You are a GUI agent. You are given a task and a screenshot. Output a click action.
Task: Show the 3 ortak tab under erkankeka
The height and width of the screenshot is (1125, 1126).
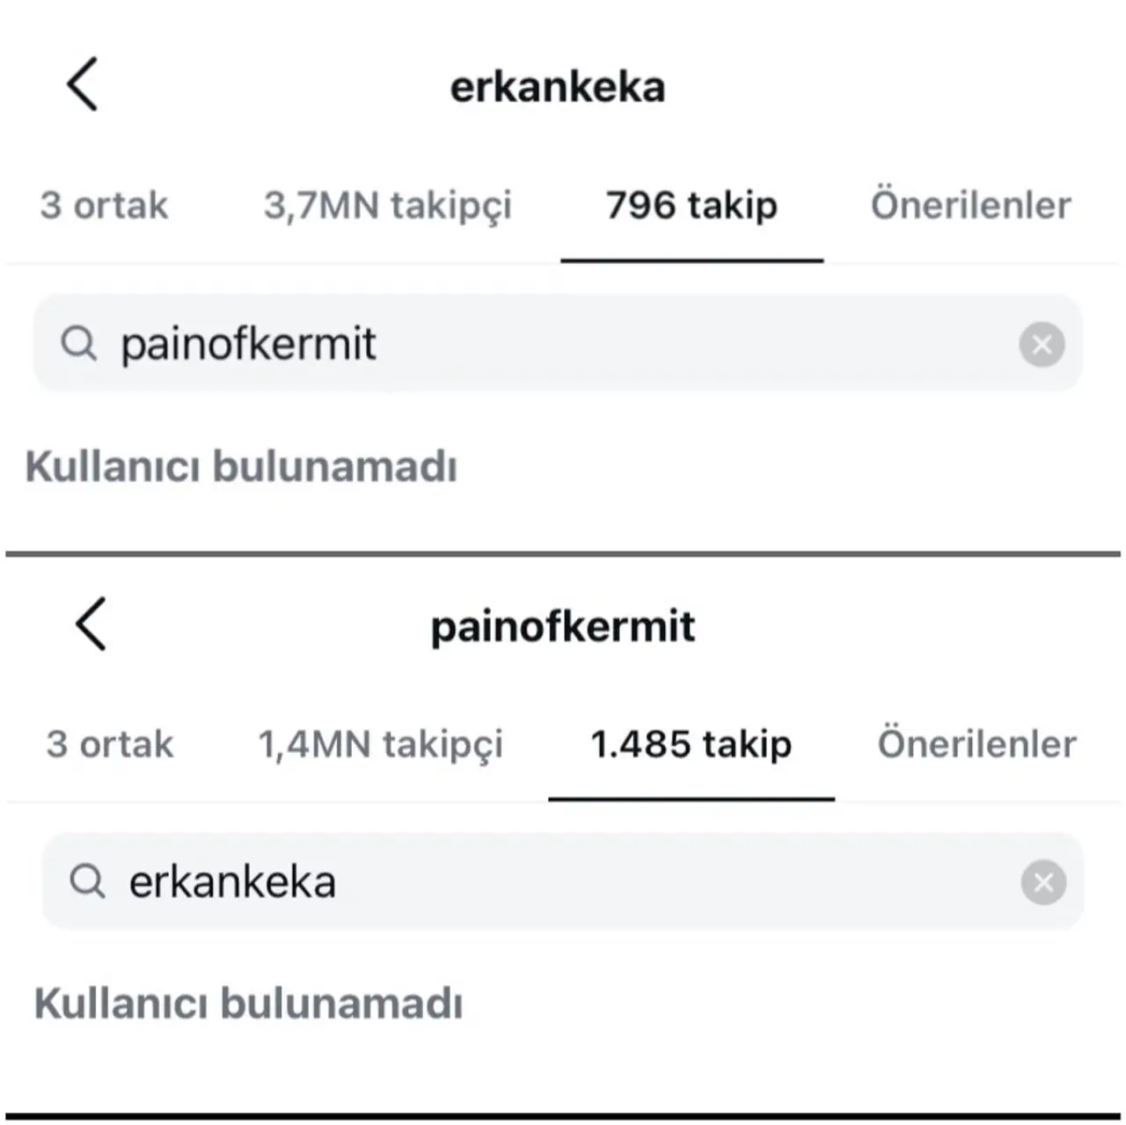pyautogui.click(x=104, y=206)
